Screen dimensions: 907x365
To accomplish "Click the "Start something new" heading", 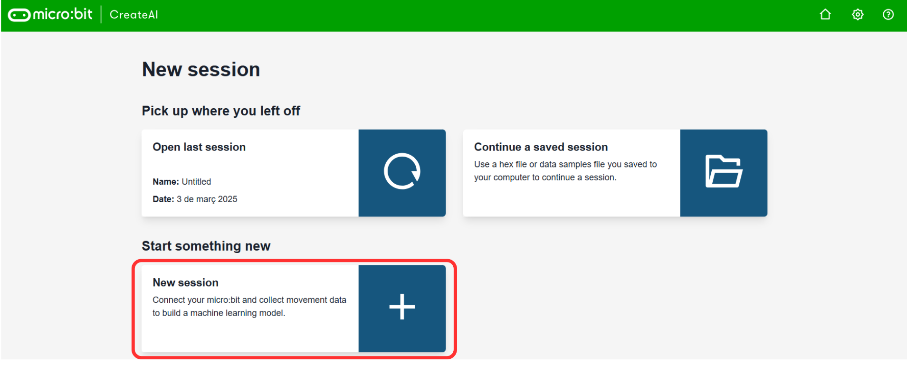I will pyautogui.click(x=206, y=246).
